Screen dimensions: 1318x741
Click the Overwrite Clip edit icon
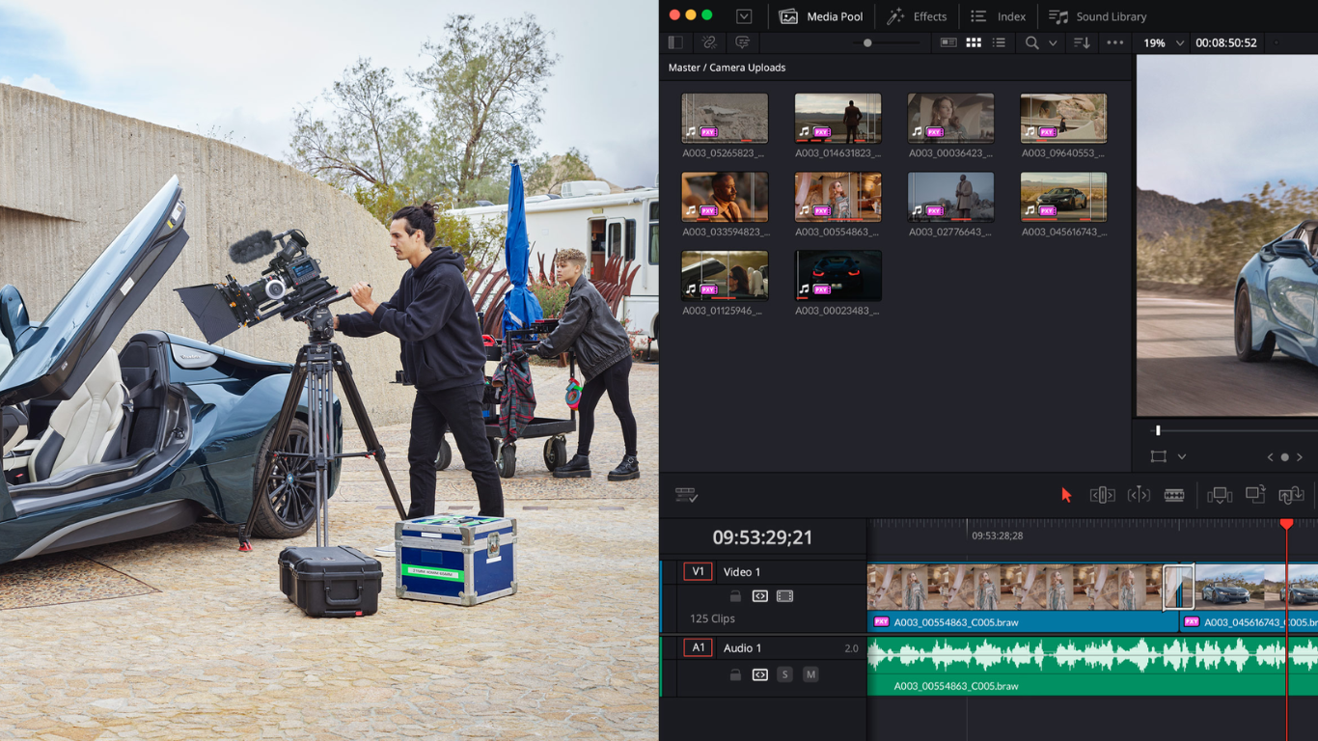pos(1255,494)
